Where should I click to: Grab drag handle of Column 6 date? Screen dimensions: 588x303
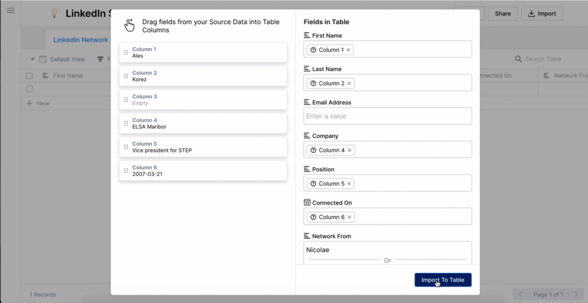[x=126, y=170]
